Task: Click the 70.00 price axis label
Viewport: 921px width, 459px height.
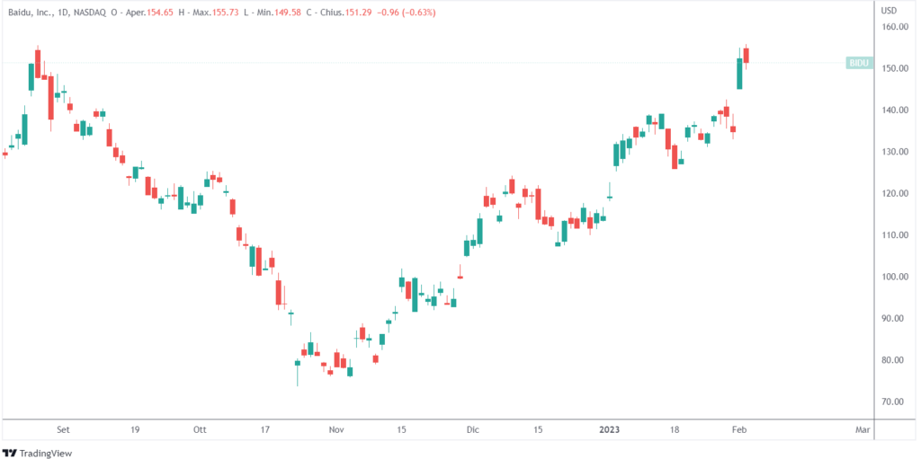Action: coord(894,402)
